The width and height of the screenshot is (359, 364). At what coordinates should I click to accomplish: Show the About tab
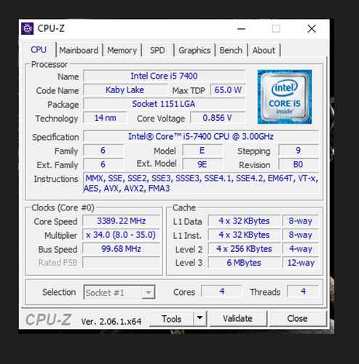(x=264, y=50)
